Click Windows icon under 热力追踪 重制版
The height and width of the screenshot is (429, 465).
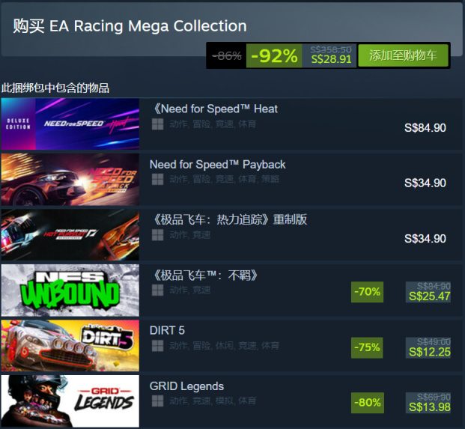point(157,235)
